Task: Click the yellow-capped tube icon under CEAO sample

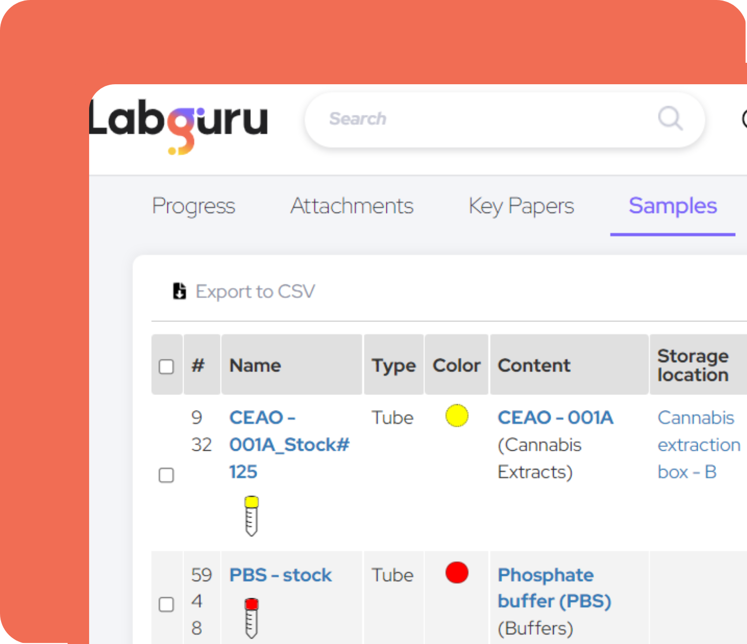Action: (x=251, y=515)
